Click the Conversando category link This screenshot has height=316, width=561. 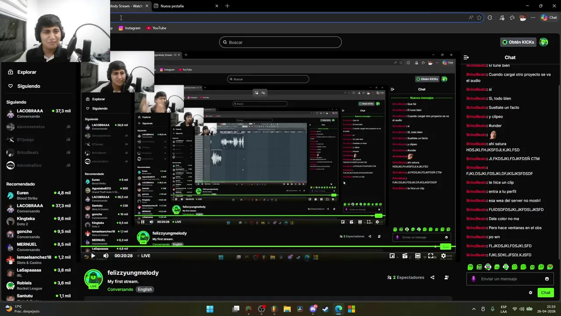(120, 289)
